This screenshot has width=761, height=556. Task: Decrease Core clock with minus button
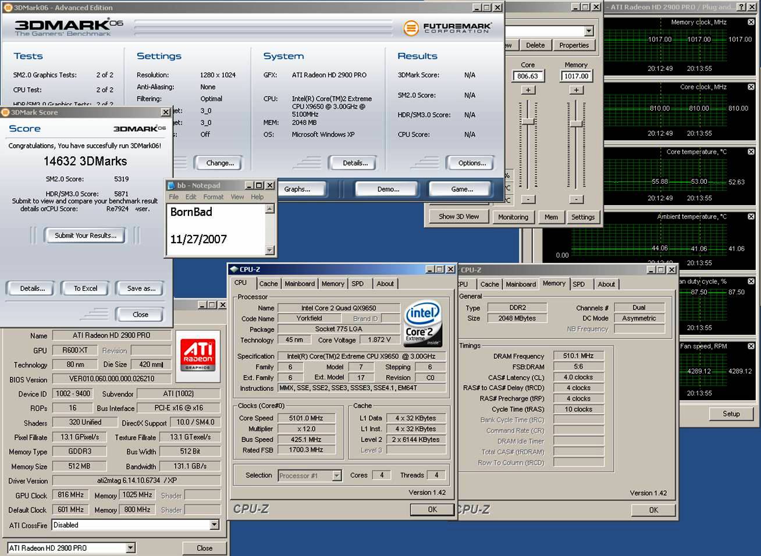tap(528, 199)
